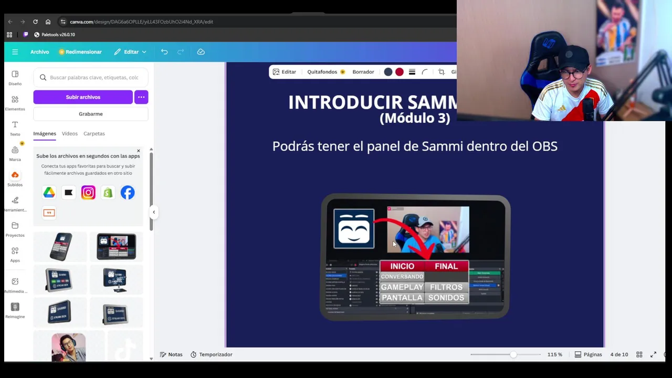Connect Shopify app icon
672x378 pixels.
coord(108,193)
